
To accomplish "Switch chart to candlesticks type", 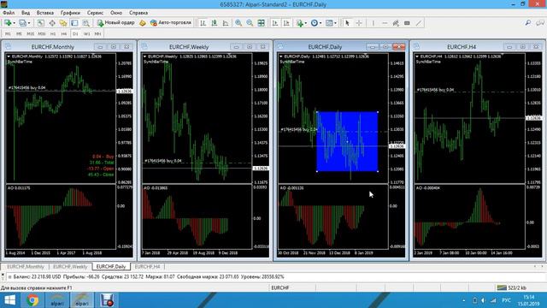I will click(x=215, y=23).
